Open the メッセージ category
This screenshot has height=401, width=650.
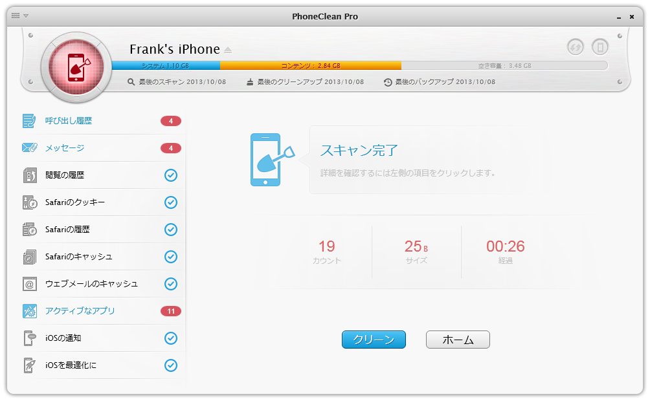pyautogui.click(x=103, y=148)
